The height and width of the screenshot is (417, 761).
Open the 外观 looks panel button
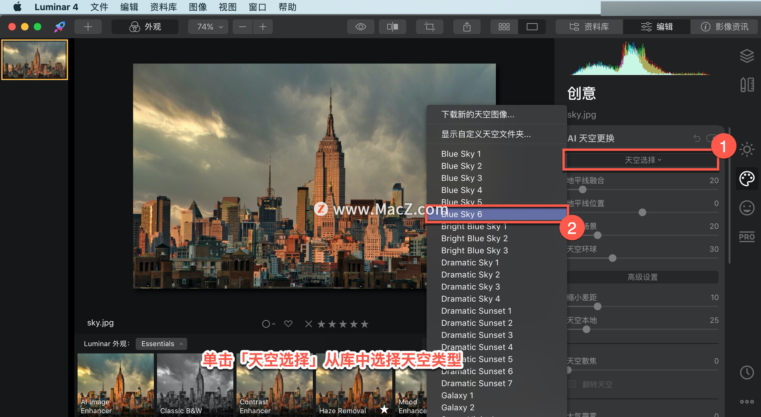click(145, 27)
